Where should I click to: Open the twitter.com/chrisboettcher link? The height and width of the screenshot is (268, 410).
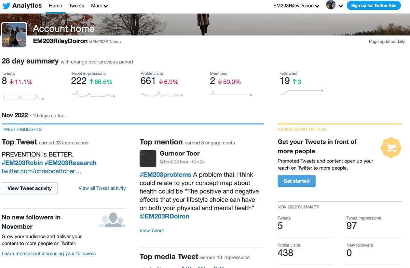[x=41, y=171]
